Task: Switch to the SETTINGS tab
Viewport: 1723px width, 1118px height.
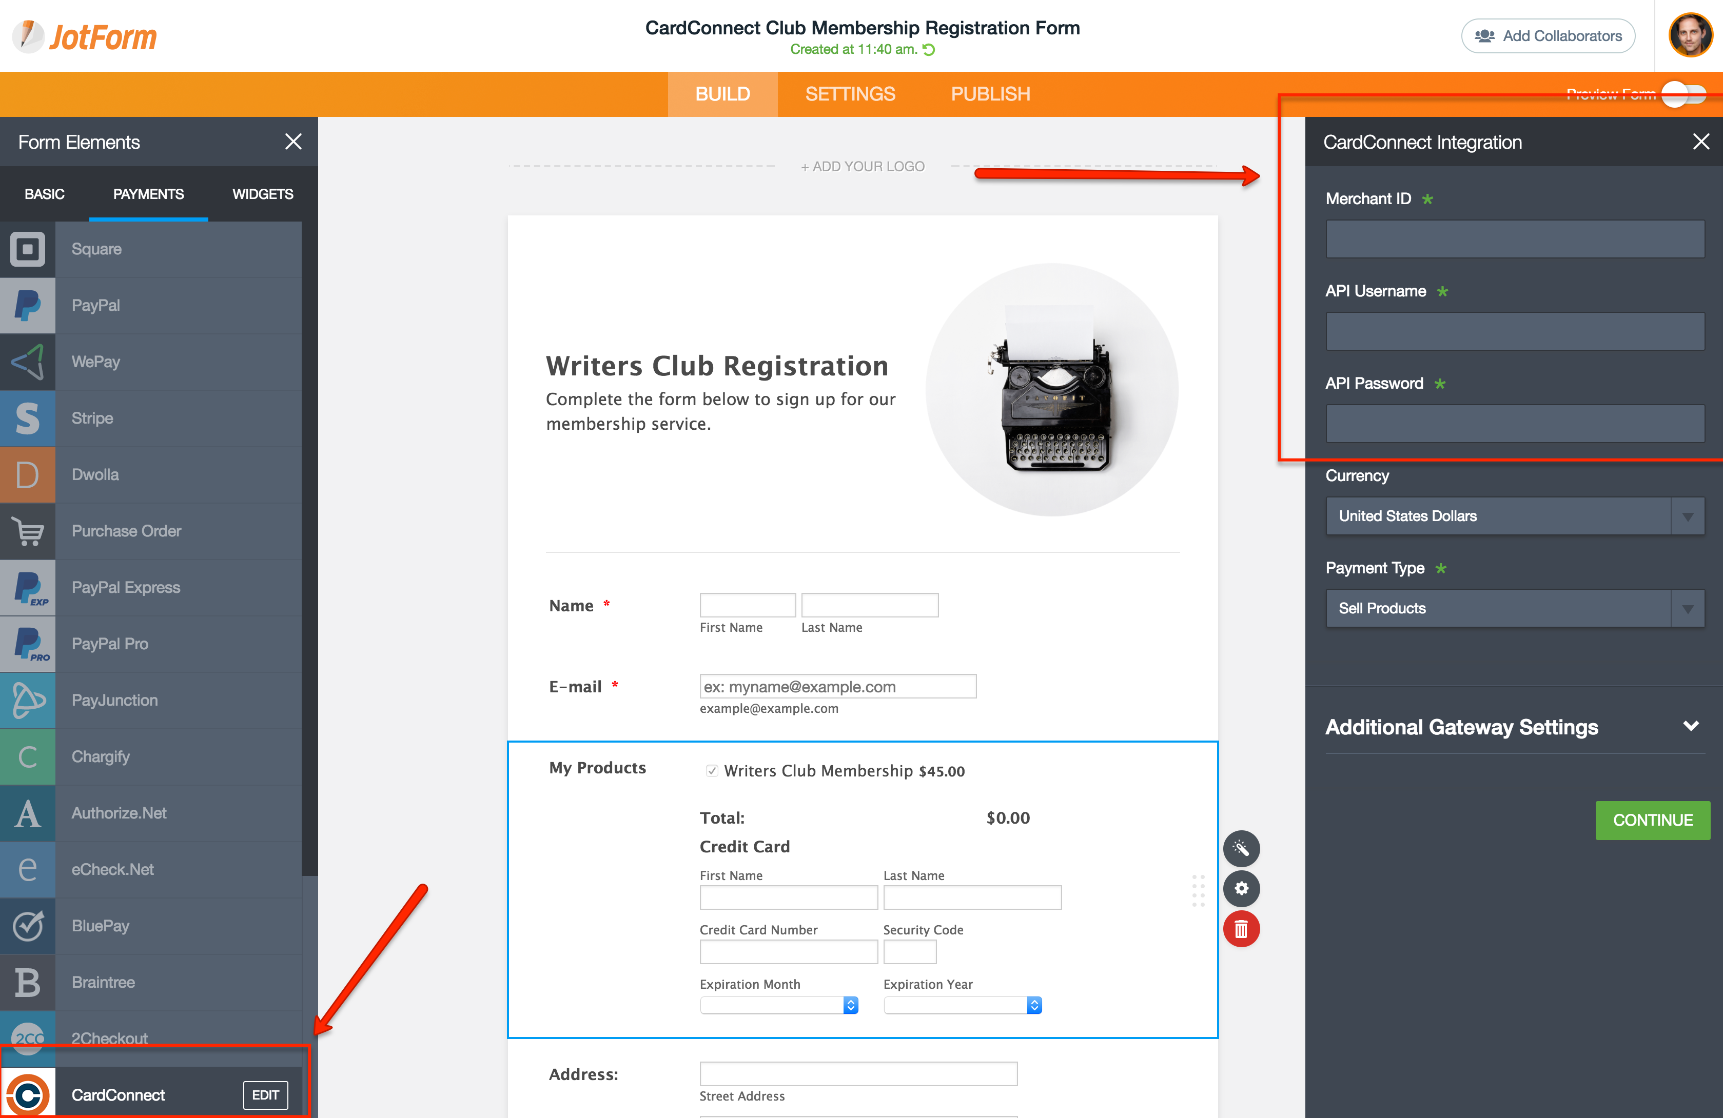Action: point(850,93)
